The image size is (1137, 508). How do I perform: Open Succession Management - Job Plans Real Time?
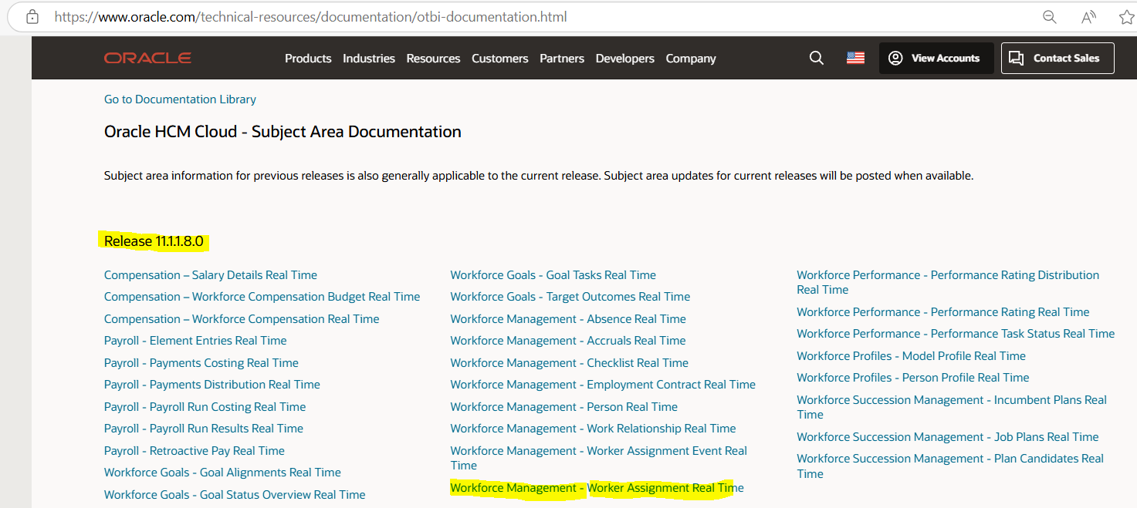pos(948,437)
